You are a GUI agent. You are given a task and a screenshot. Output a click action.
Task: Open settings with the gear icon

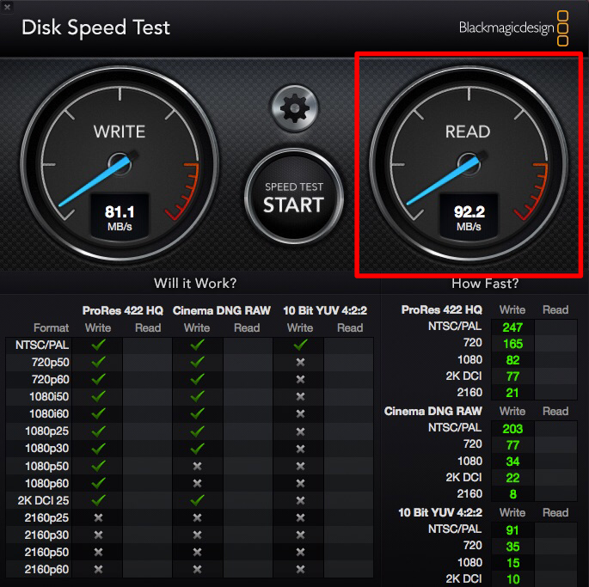[x=294, y=108]
